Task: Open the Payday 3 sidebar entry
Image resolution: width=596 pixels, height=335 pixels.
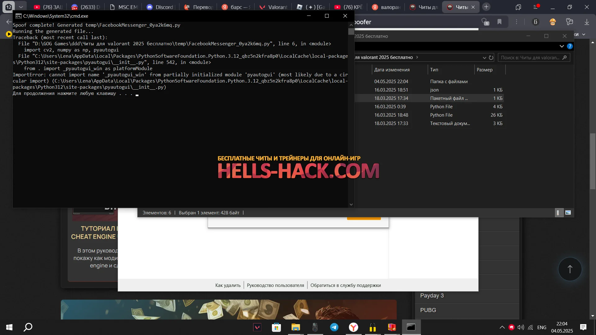Action: (x=467, y=296)
